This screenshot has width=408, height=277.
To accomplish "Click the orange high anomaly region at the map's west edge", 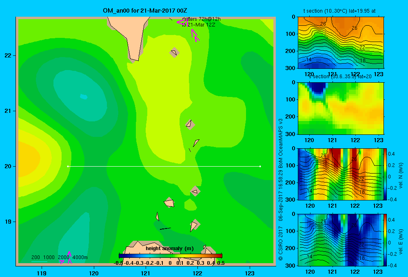I will 29,158.
